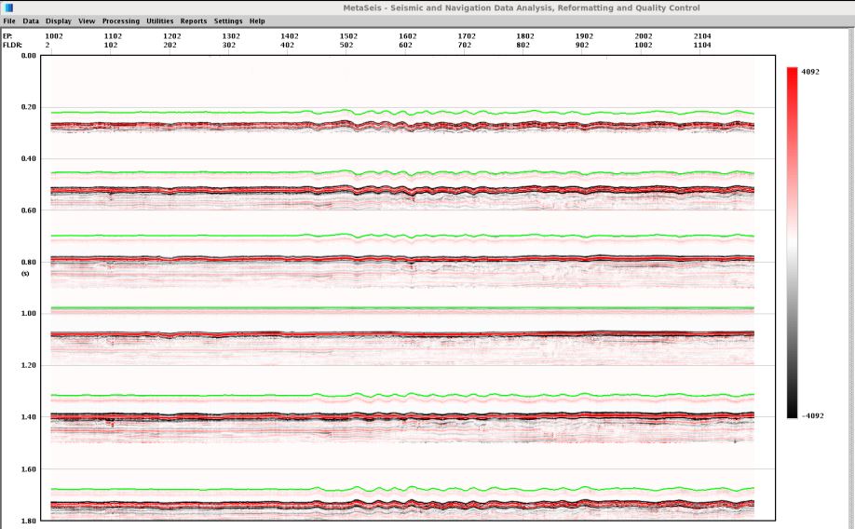Open the Help menu
Image resolution: width=855 pixels, height=529 pixels.
pos(257,20)
